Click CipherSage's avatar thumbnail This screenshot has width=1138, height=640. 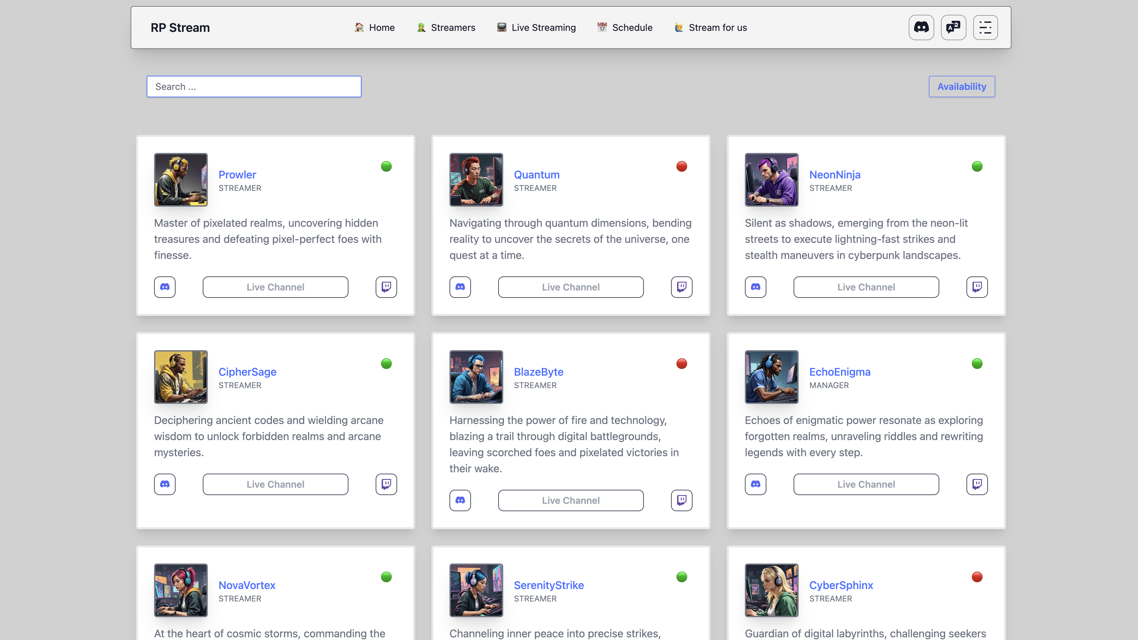click(x=181, y=376)
